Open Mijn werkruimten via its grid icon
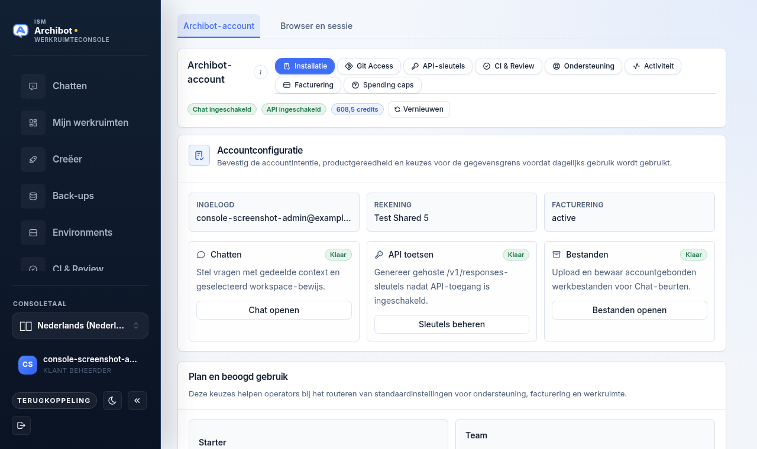Screen dimensions: 757x449 (x=33, y=123)
